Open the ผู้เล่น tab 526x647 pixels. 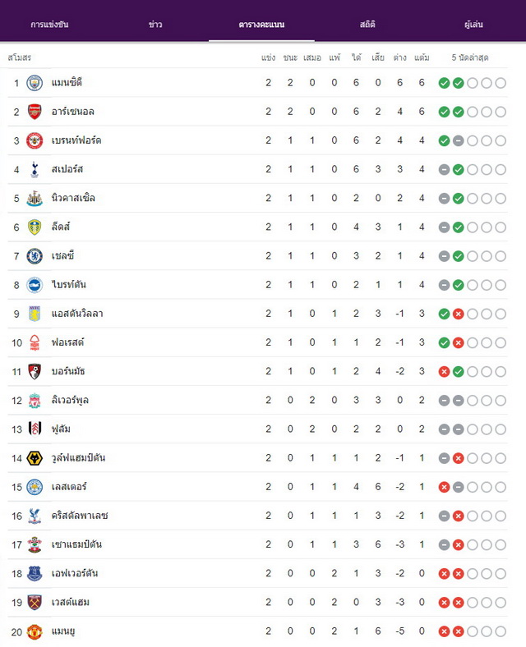pyautogui.click(x=473, y=25)
